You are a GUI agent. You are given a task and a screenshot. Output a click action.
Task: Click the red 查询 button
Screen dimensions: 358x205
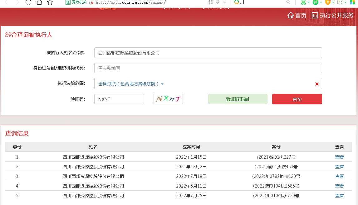pyautogui.click(x=297, y=99)
